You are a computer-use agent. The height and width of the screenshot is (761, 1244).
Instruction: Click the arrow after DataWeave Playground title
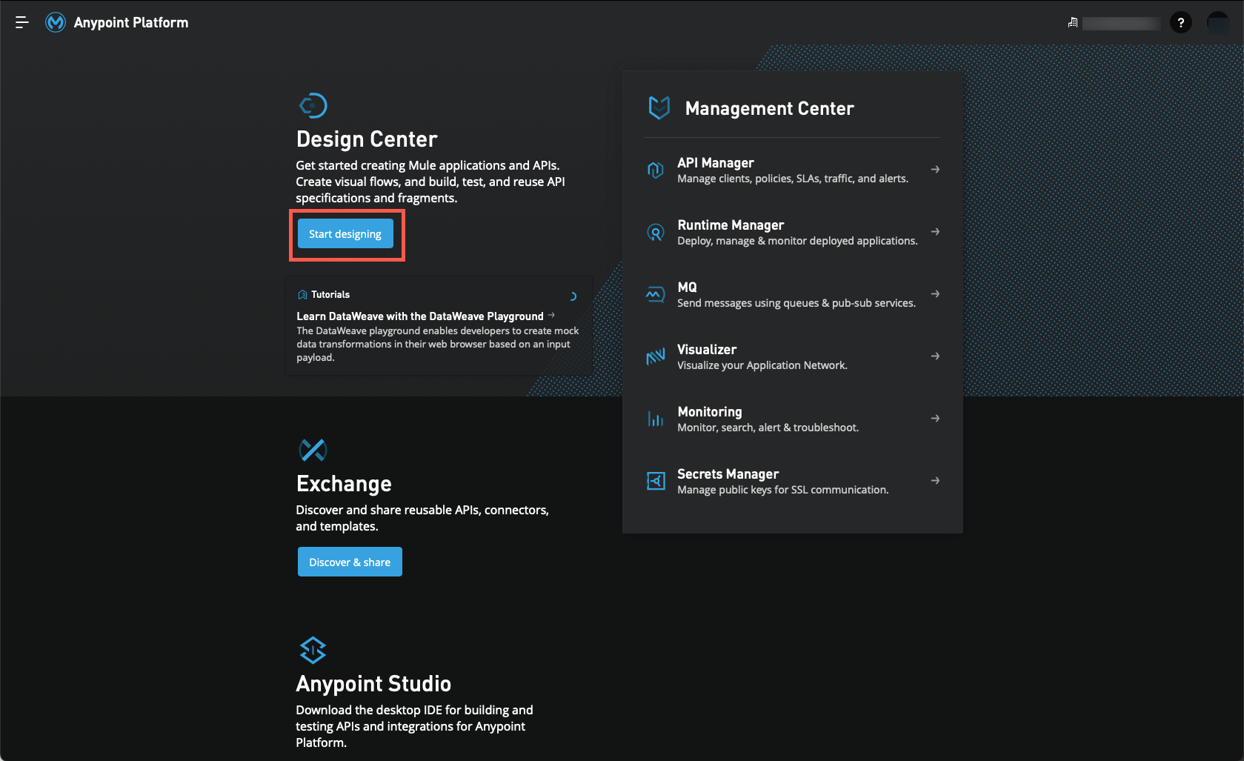(551, 315)
